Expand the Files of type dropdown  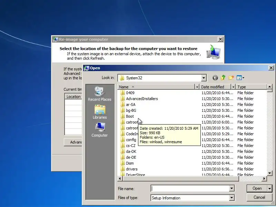231,198
